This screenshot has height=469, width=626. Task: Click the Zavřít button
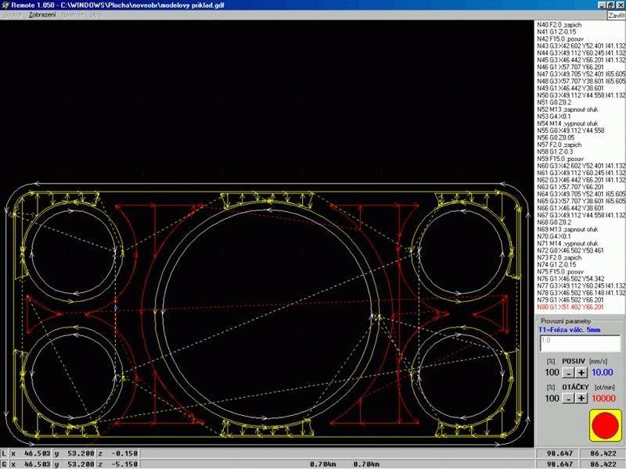coord(615,16)
